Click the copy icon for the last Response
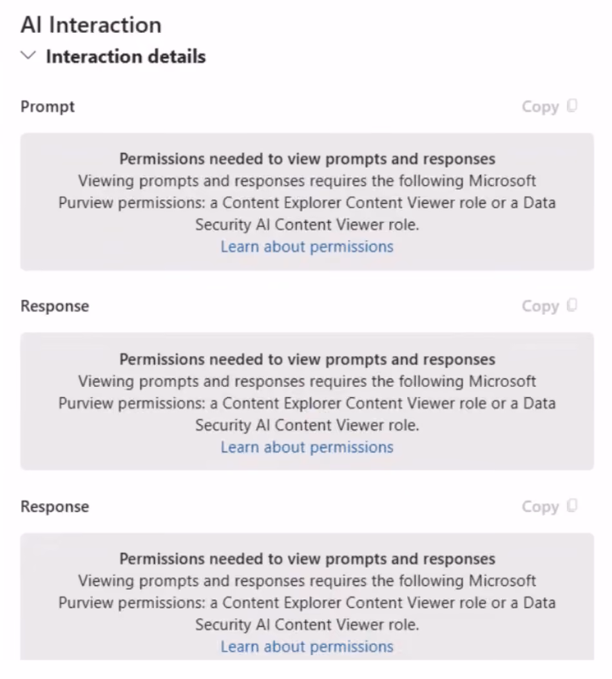This screenshot has height=679, width=612. tap(572, 506)
